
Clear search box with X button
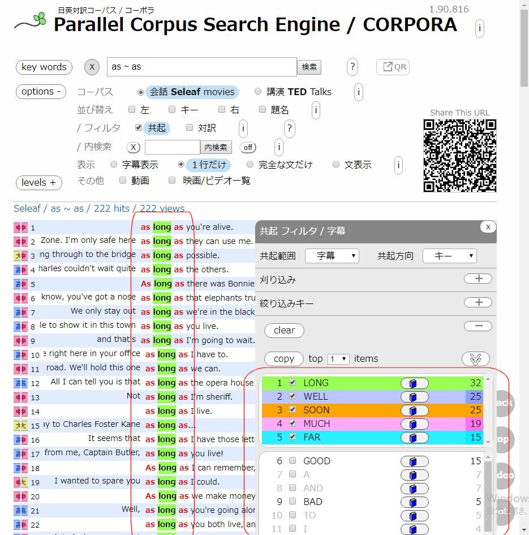click(x=92, y=67)
